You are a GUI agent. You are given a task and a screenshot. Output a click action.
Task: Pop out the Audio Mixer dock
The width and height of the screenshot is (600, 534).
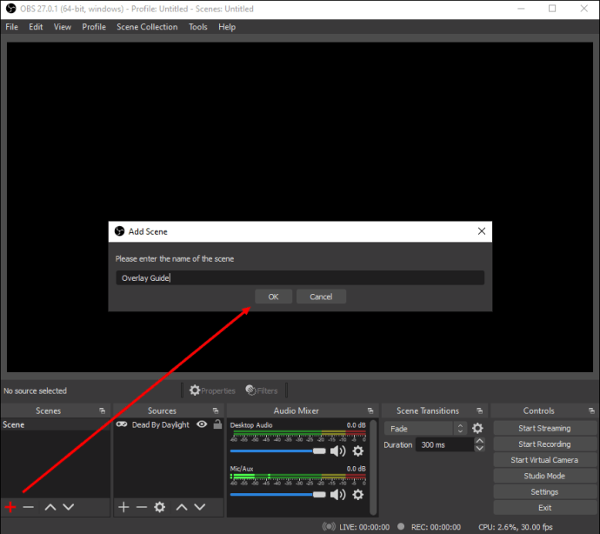(x=372, y=411)
